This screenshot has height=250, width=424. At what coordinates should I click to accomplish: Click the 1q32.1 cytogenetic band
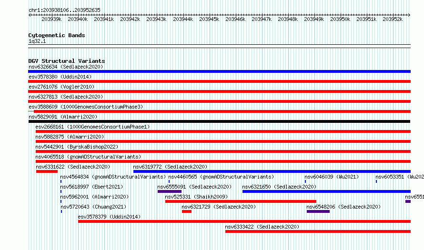[219, 46]
